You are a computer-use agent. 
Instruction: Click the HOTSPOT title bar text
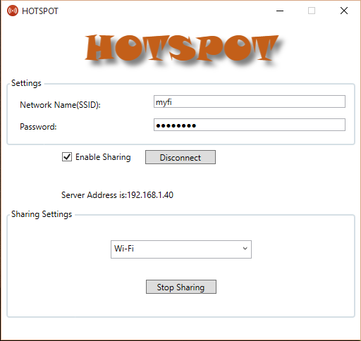[40, 11]
